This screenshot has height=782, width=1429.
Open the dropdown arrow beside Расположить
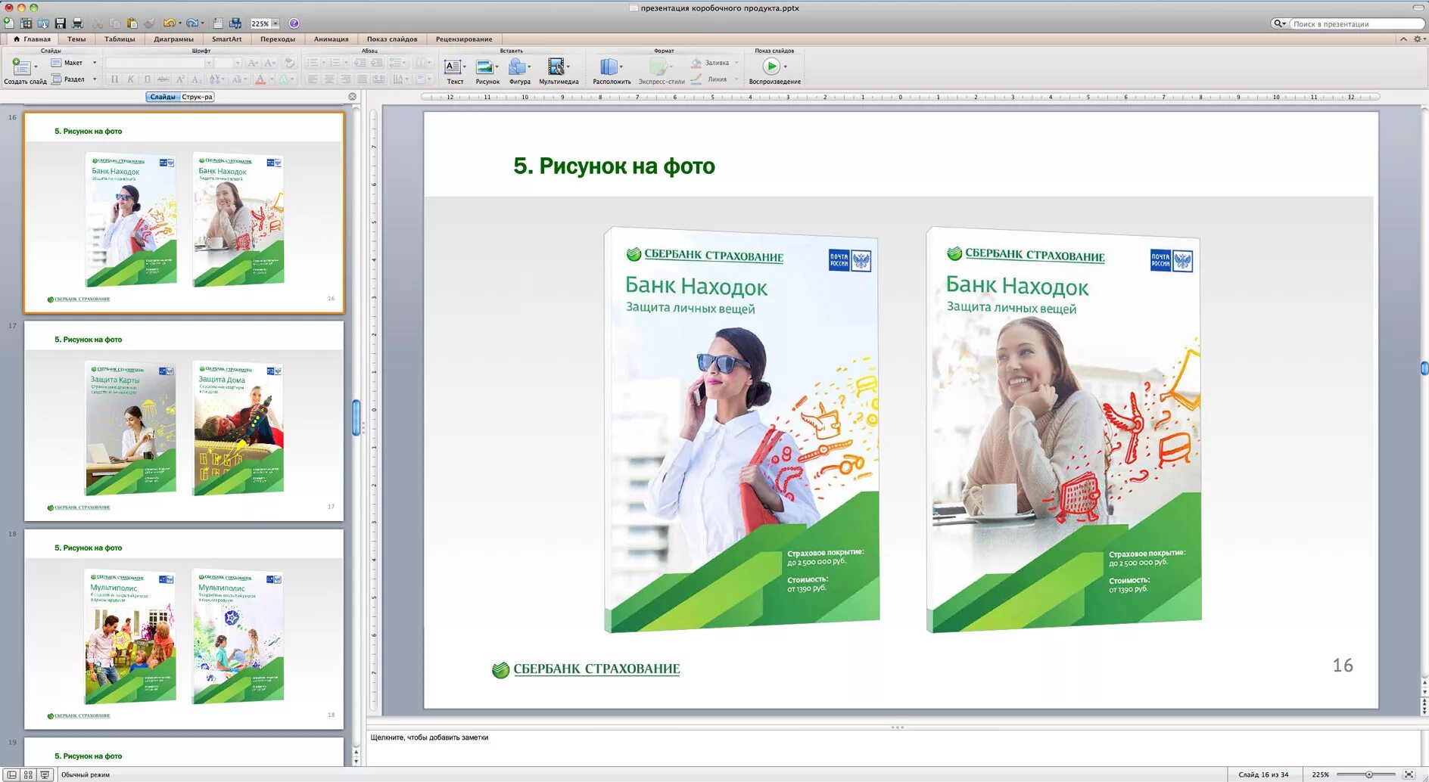[x=621, y=67]
